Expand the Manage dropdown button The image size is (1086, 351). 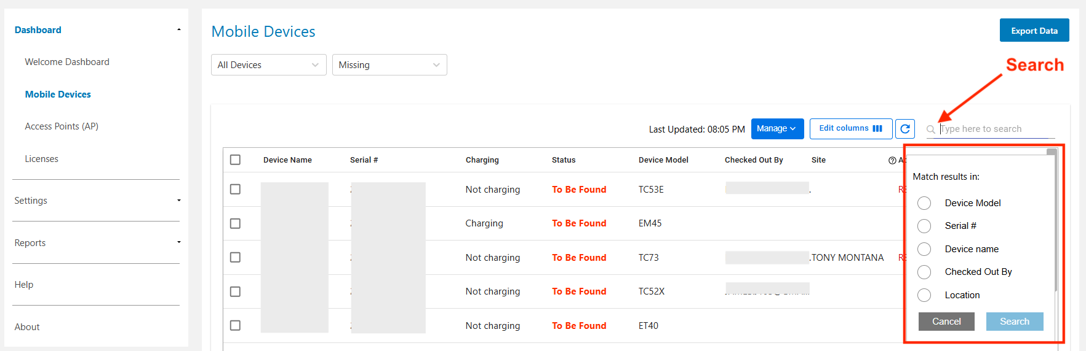pos(777,129)
